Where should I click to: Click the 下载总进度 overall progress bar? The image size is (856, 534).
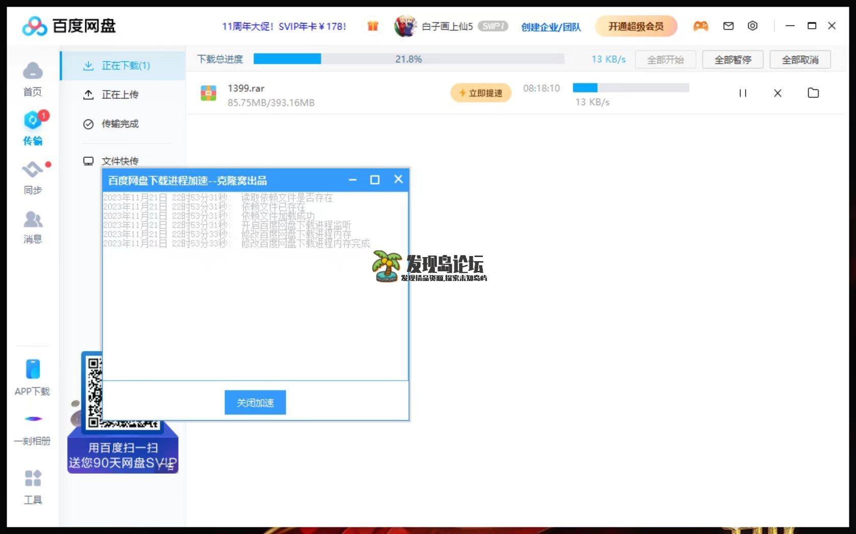(x=409, y=59)
